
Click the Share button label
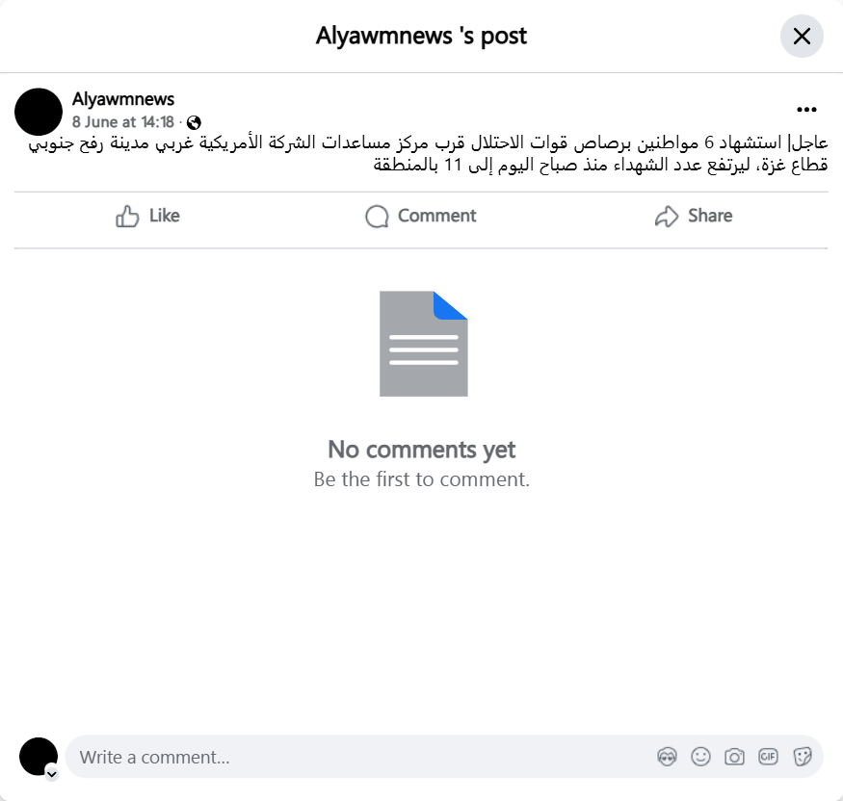point(710,216)
